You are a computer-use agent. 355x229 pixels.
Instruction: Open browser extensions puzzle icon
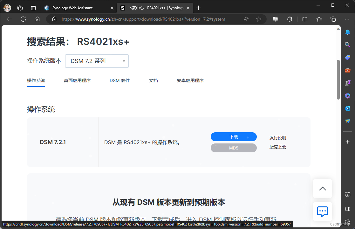click(290, 19)
